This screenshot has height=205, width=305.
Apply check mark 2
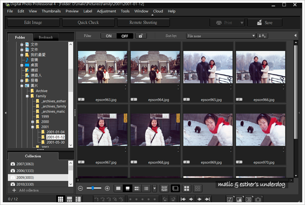103,199
